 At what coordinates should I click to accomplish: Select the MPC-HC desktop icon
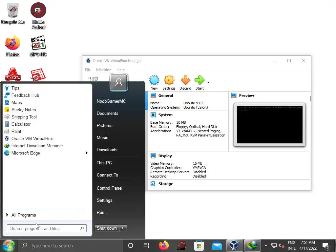tap(38, 46)
